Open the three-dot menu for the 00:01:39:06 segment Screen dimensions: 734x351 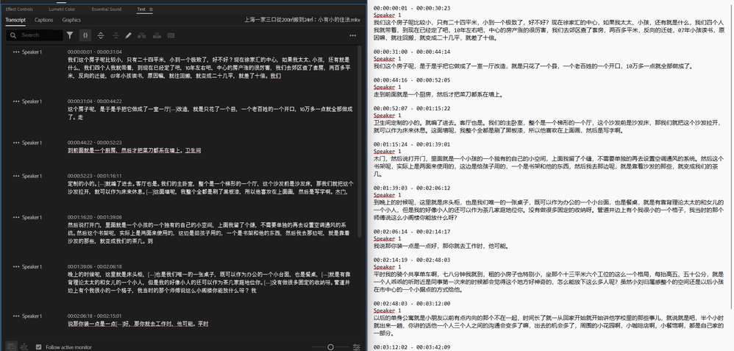click(x=16, y=266)
